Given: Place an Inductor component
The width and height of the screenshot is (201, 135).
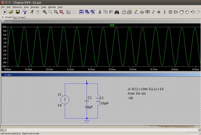Looking at the screenshot, I should [165, 12].
